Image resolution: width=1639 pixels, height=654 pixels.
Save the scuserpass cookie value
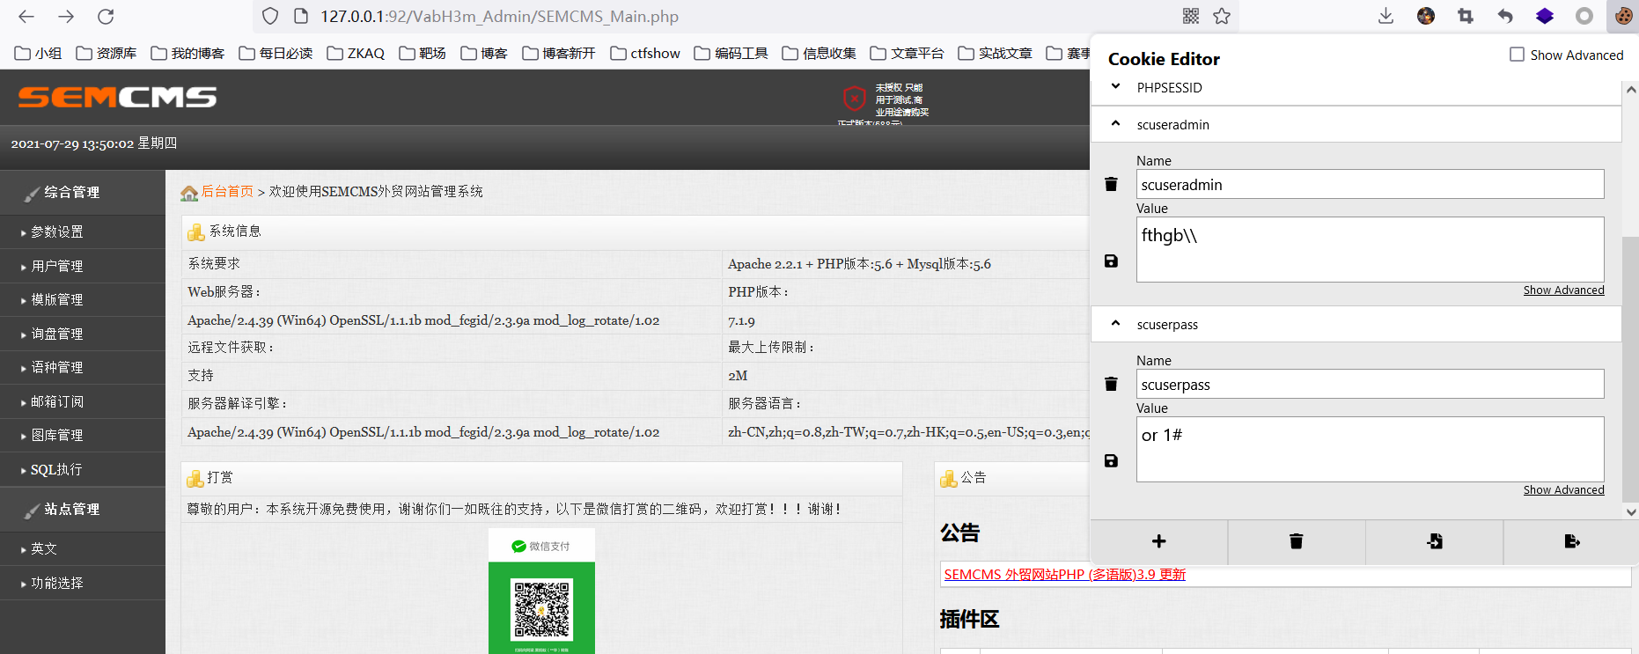(x=1111, y=461)
